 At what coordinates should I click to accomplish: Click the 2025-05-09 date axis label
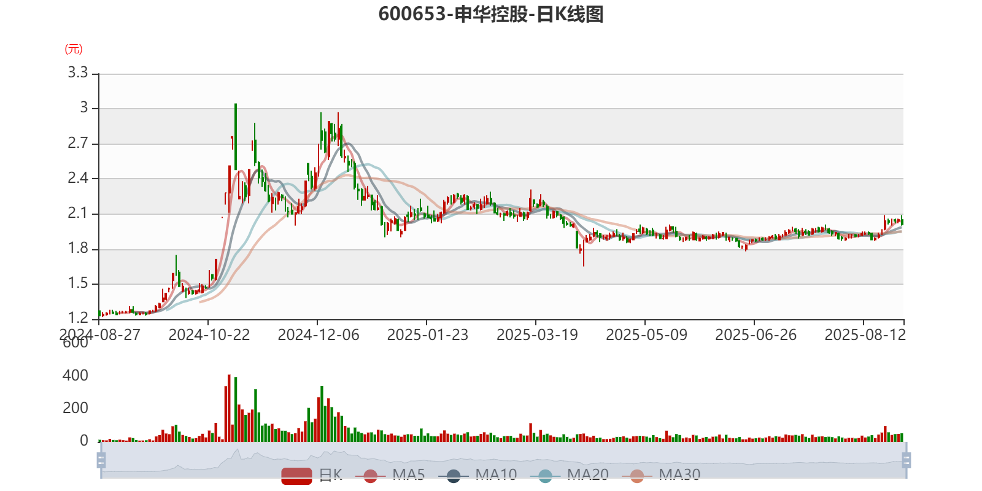tap(646, 334)
